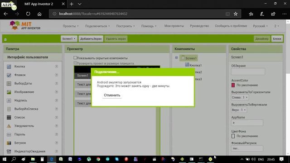Click the AppName input field
Viewport: 290px width, 163px height.
(x=247, y=123)
